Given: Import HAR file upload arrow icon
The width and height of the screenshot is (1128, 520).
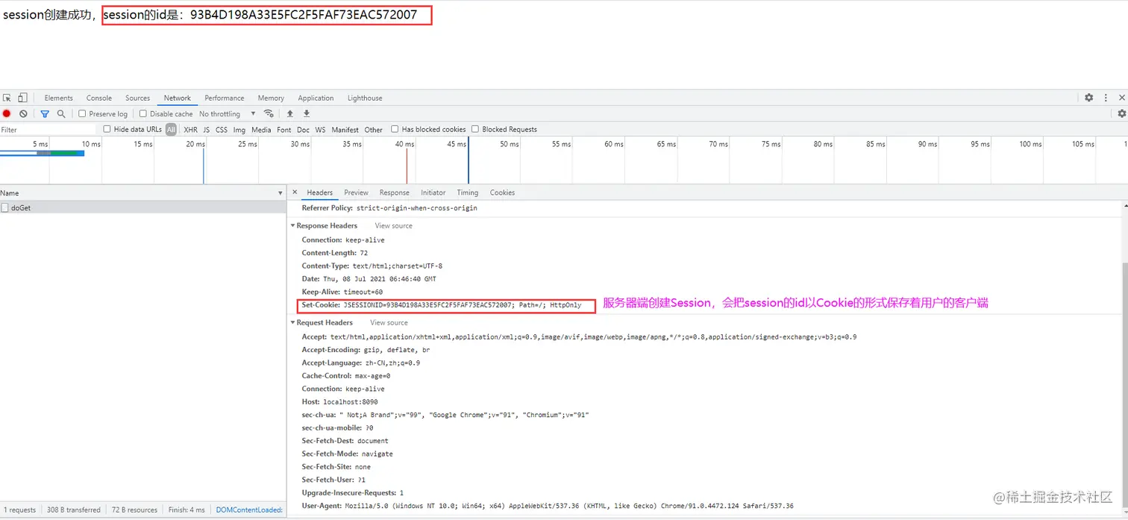Looking at the screenshot, I should (x=290, y=113).
